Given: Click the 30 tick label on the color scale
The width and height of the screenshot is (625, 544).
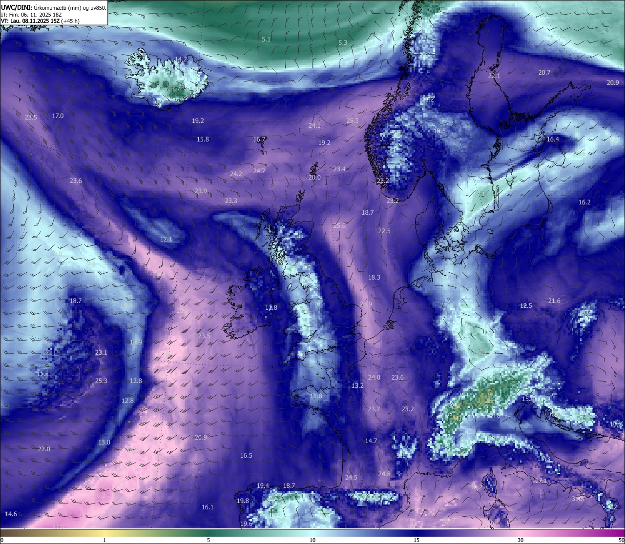Looking at the screenshot, I should click(521, 541).
